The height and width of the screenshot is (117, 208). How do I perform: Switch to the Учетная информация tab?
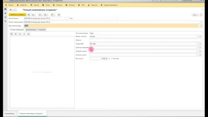coord(17,30)
